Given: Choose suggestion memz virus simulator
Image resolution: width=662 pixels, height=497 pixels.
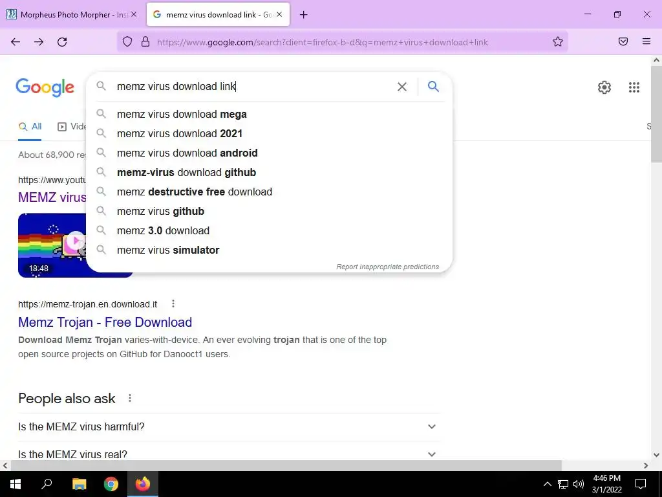Looking at the screenshot, I should (270, 250).
